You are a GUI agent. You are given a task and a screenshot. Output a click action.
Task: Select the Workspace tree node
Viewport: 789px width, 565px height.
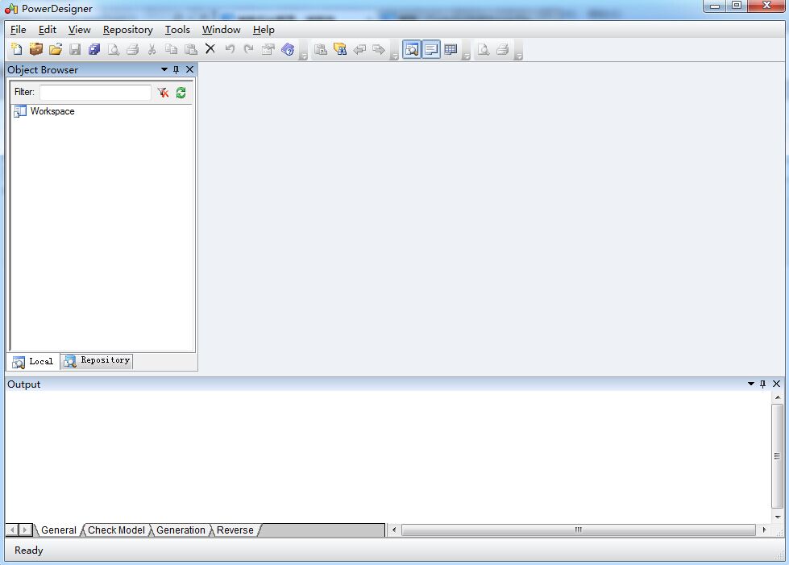tap(52, 111)
